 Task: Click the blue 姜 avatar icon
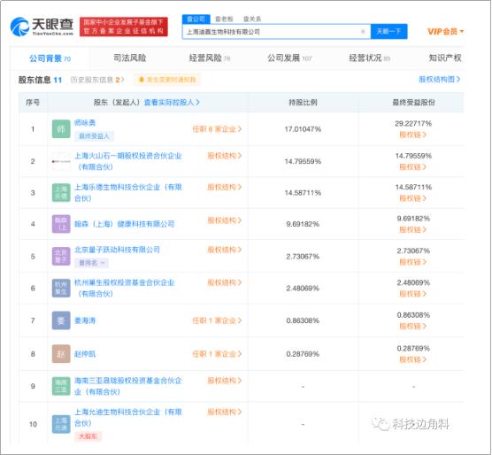click(61, 320)
